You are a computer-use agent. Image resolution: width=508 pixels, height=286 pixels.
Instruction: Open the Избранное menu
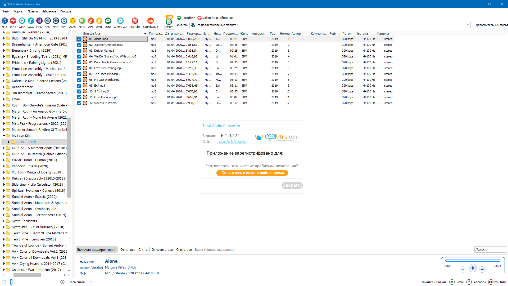point(49,11)
